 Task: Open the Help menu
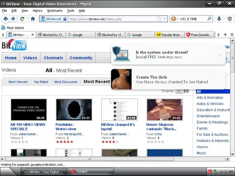tap(82, 11)
